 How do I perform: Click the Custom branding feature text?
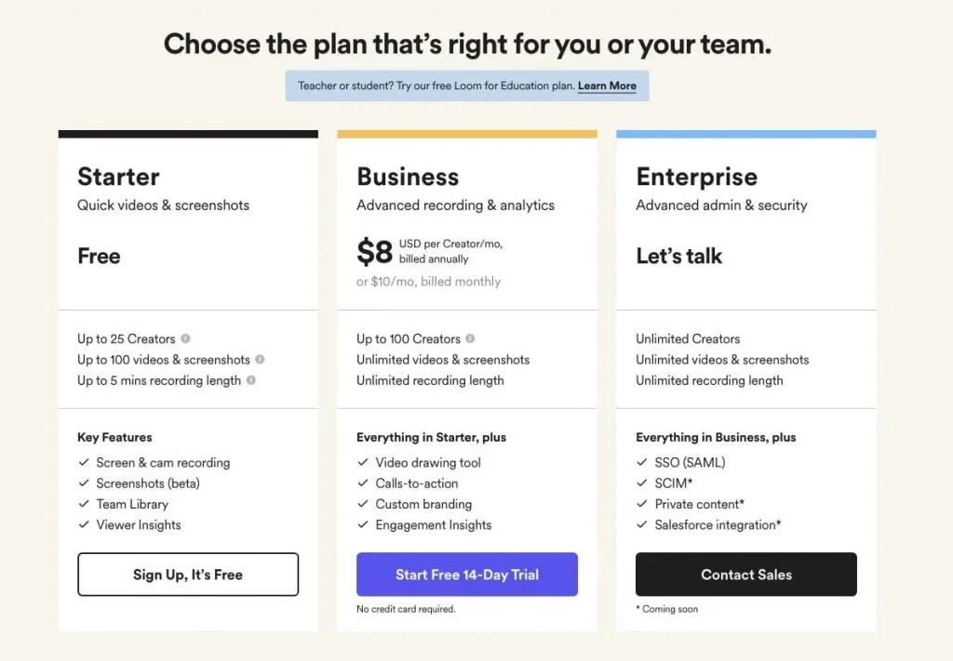pyautogui.click(x=423, y=505)
